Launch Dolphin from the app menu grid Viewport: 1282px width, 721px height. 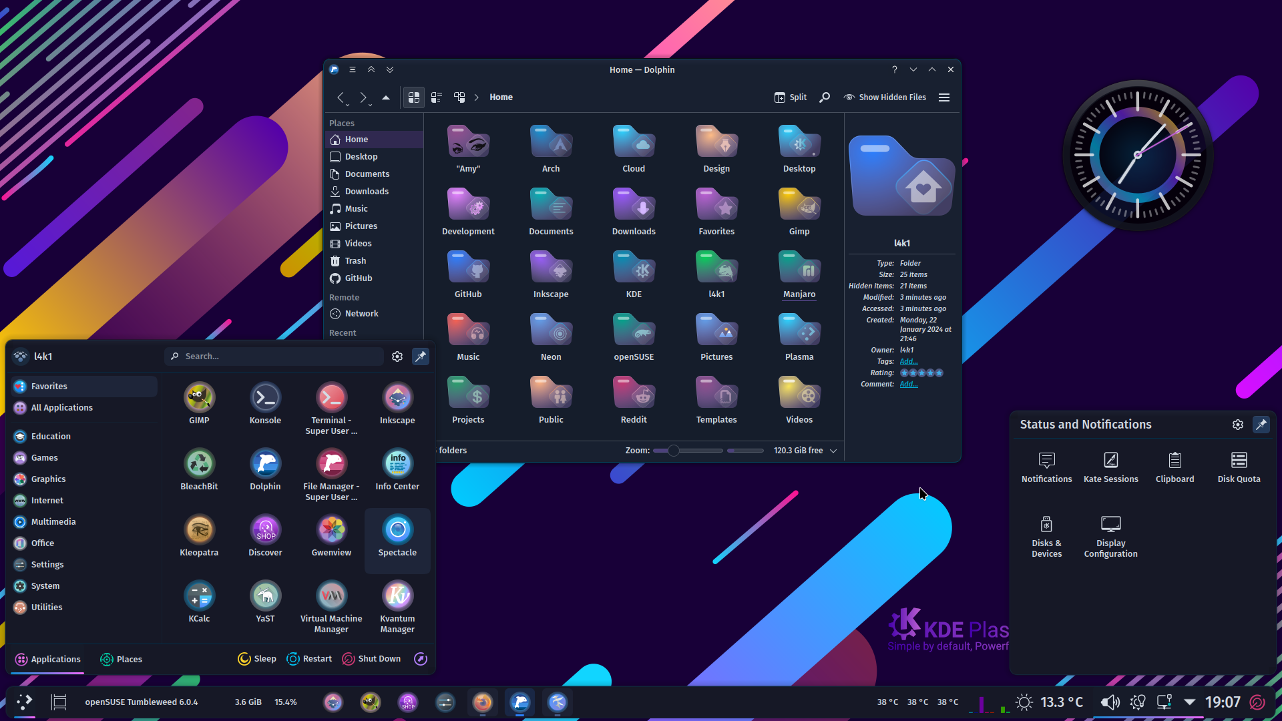pyautogui.click(x=265, y=470)
